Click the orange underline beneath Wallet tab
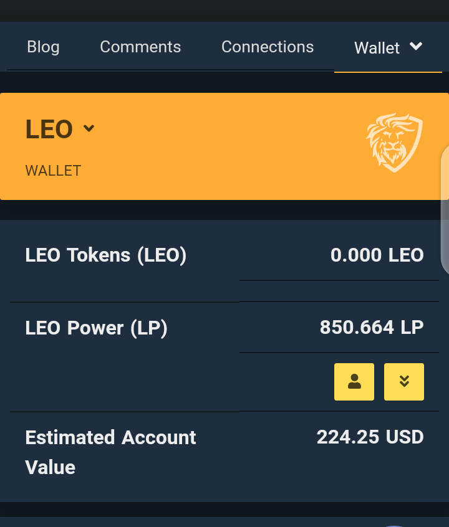Image resolution: width=449 pixels, height=527 pixels. (x=388, y=72)
